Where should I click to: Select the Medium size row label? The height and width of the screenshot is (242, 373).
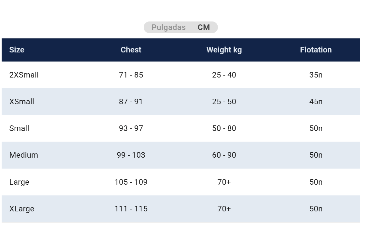(23, 155)
